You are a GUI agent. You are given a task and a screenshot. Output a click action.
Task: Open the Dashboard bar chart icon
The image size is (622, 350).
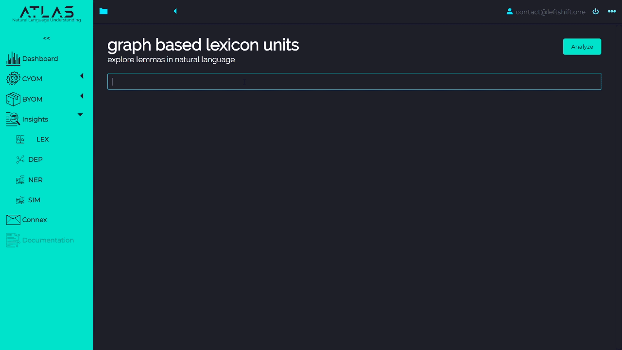tap(13, 59)
